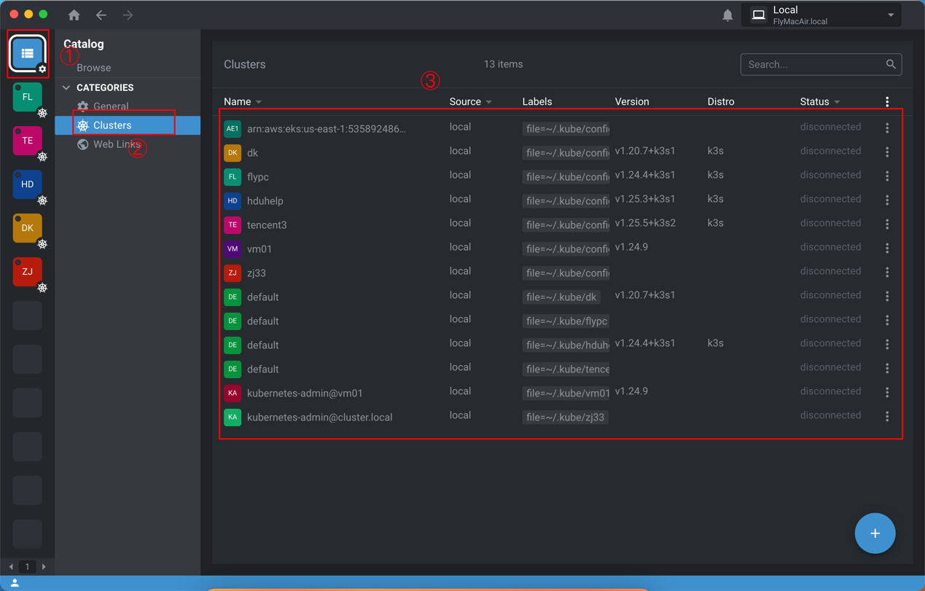Viewport: 925px width, 591px height.
Task: Sort the list by Status column
Action: click(814, 102)
